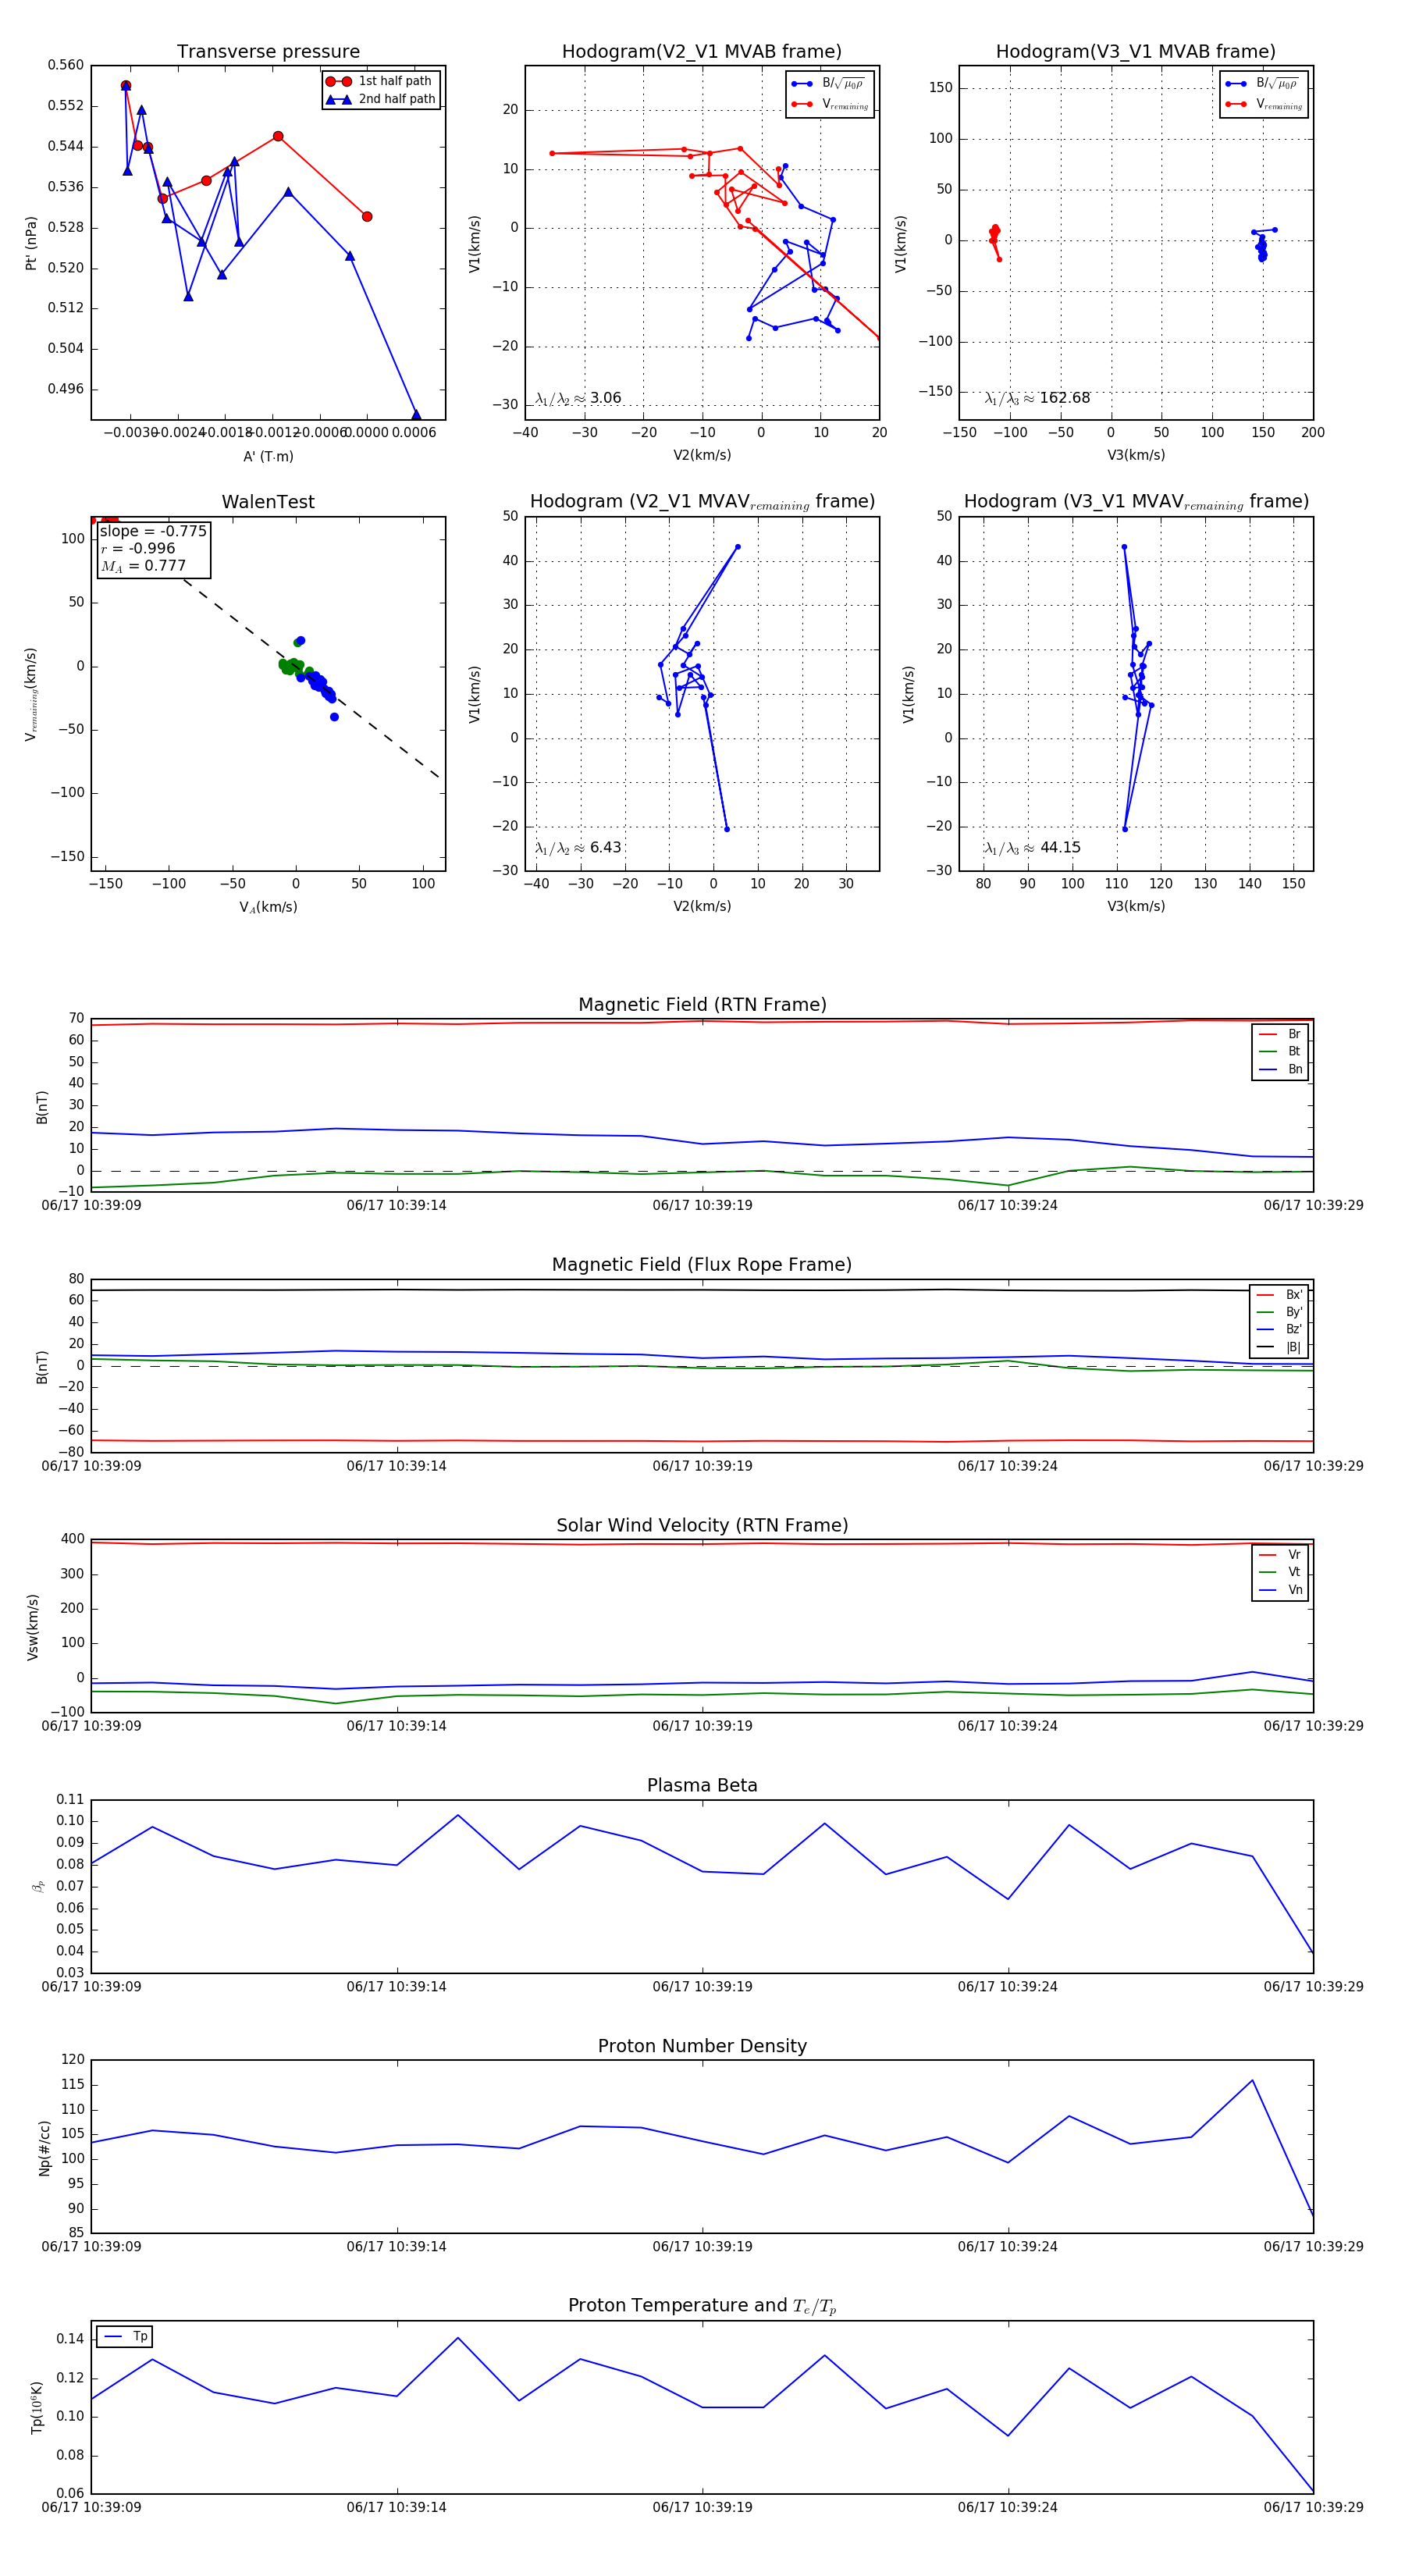Click the eigenvalue ratio 3.06 annotation

pos(578,398)
